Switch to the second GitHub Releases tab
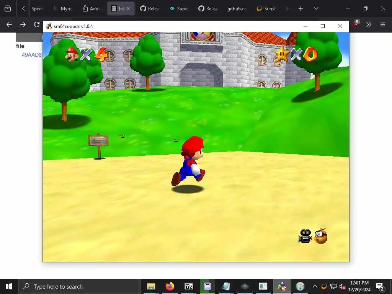Image resolution: width=392 pixels, height=294 pixels. pyautogui.click(x=208, y=8)
